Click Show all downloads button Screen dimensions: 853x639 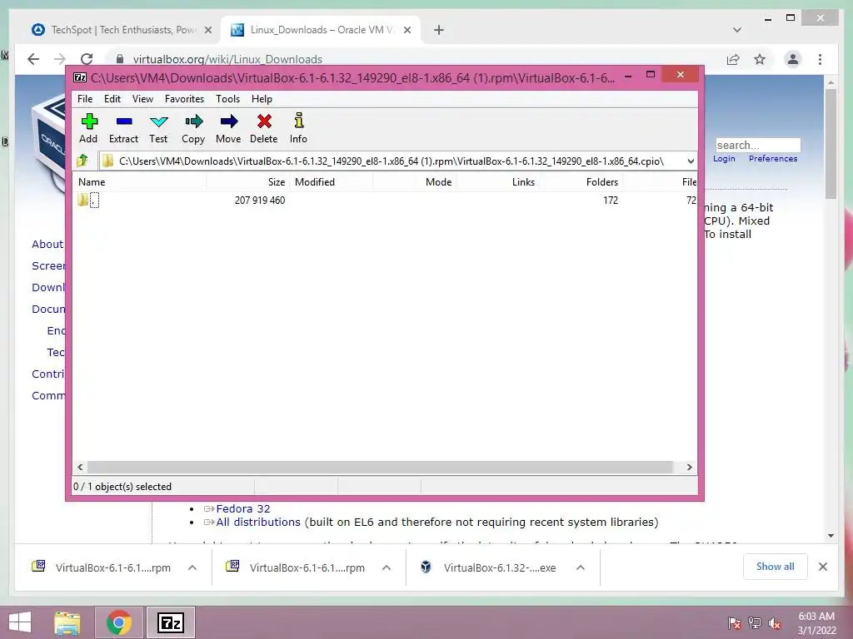click(x=776, y=567)
